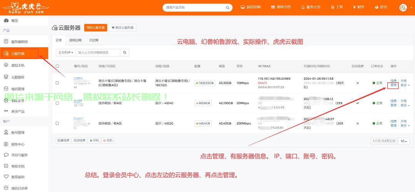Click the 4核4GB config badge
The image size is (415, 192).
203,123
